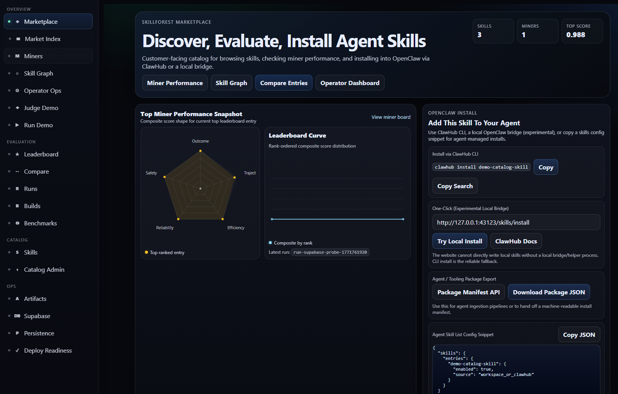Image resolution: width=618 pixels, height=394 pixels.
Task: Click the Deploy Readiness checkmark icon
Action: [17, 350]
